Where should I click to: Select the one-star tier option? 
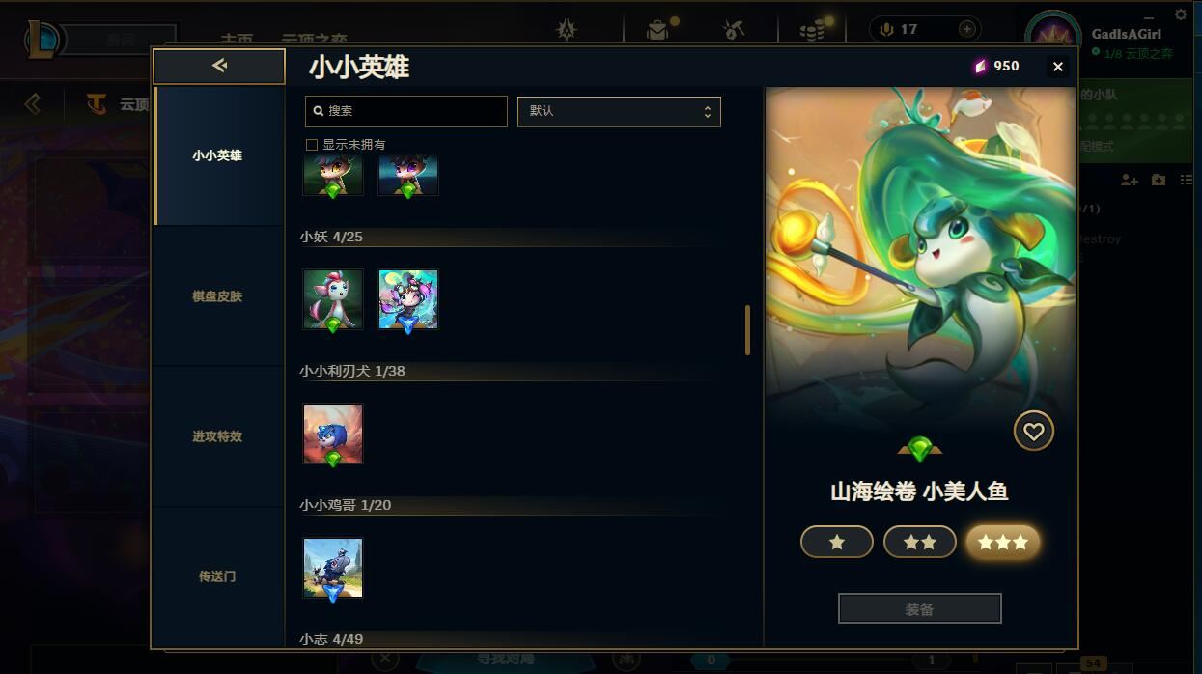[837, 543]
